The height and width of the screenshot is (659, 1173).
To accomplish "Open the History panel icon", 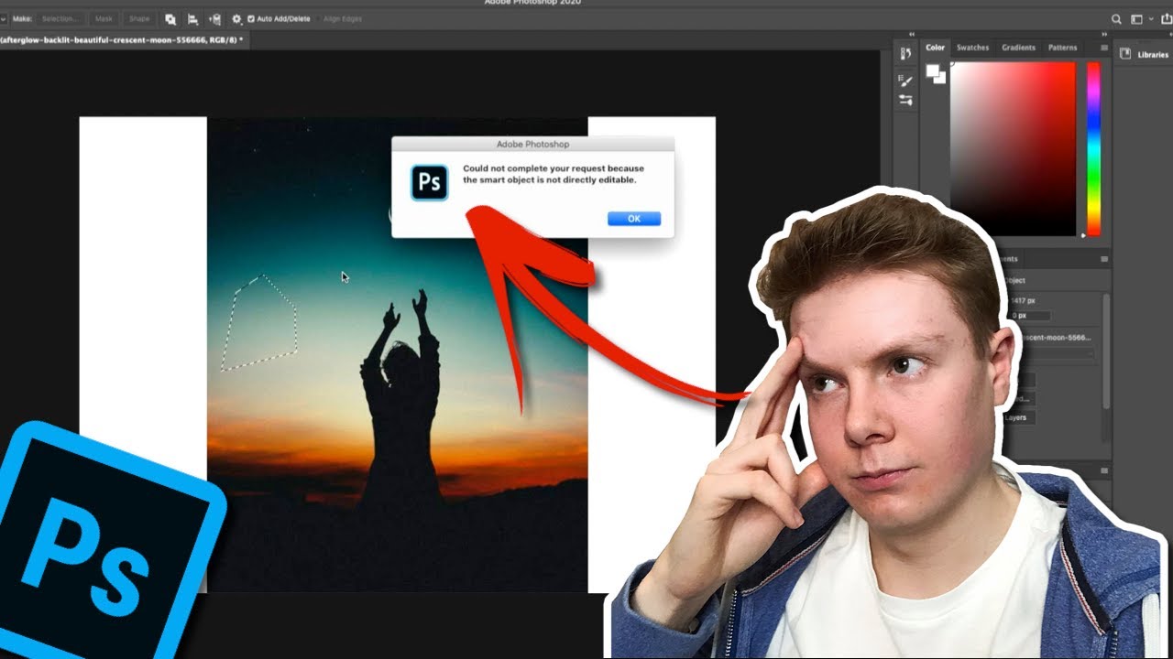I will [905, 55].
